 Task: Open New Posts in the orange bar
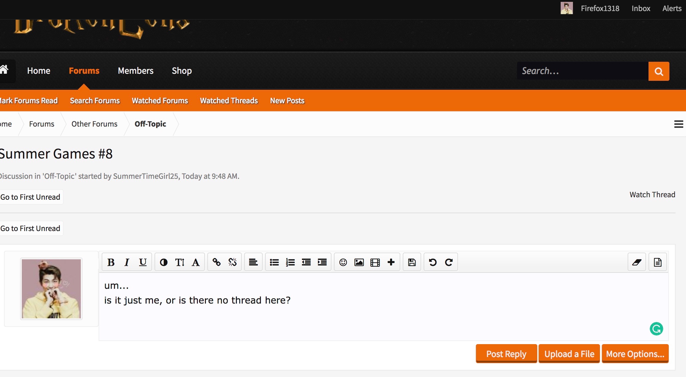coord(287,100)
